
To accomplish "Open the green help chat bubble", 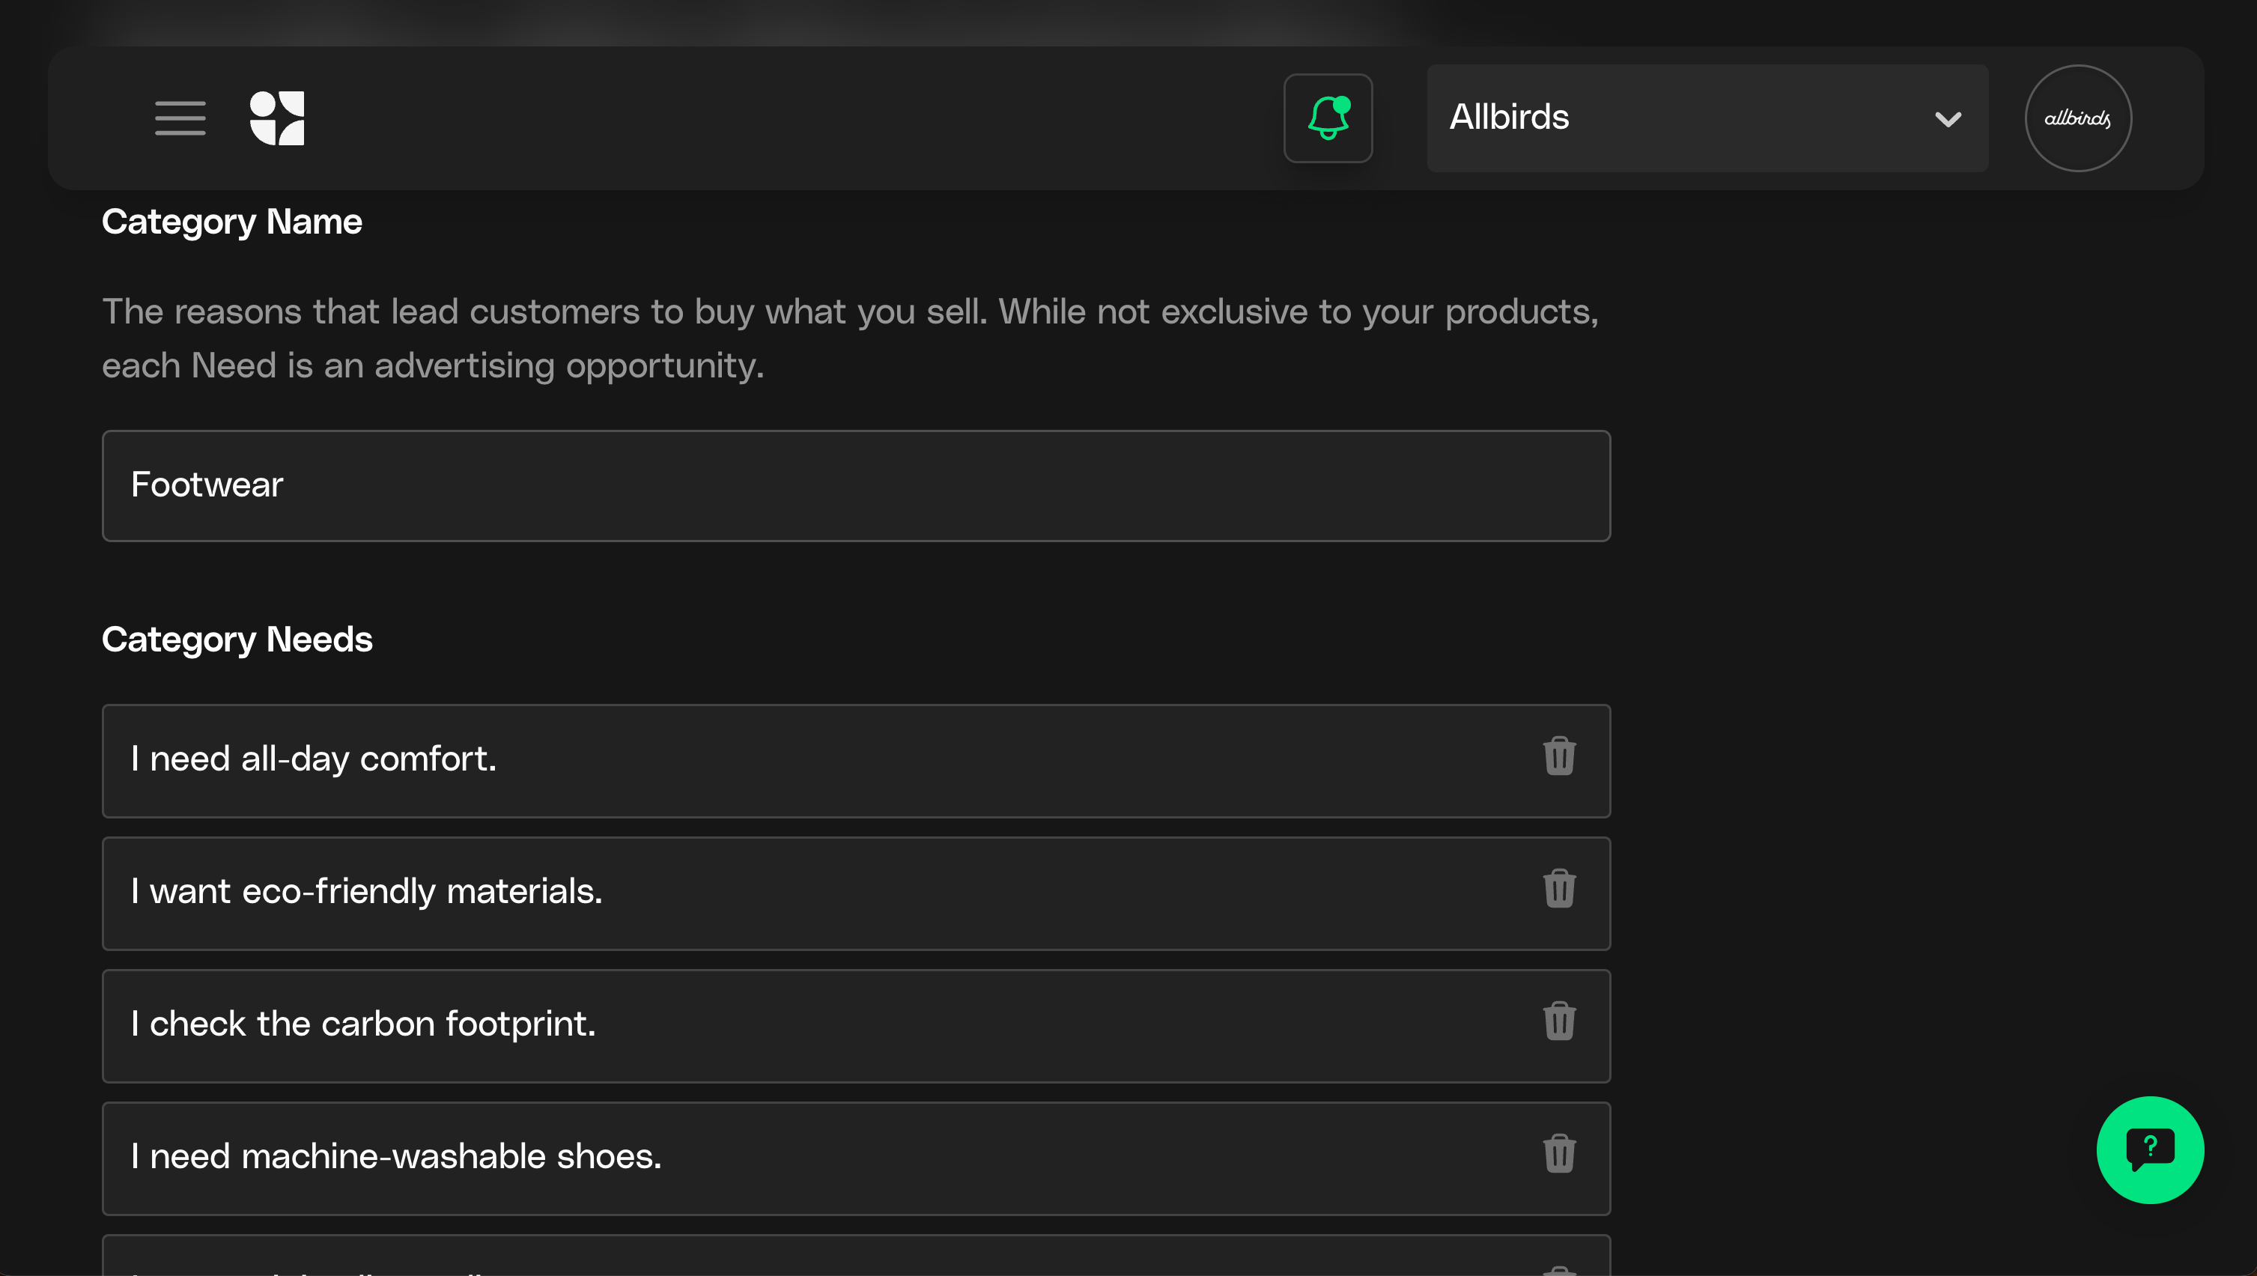I will pyautogui.click(x=2149, y=1149).
